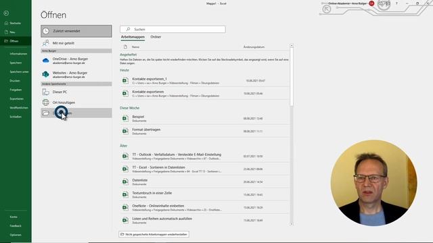The height and width of the screenshot is (243, 433).
Task: Open the Kontakte exportieren workbook
Action: tap(204, 94)
